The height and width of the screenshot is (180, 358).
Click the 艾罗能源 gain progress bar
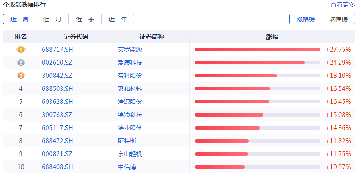click(257, 50)
